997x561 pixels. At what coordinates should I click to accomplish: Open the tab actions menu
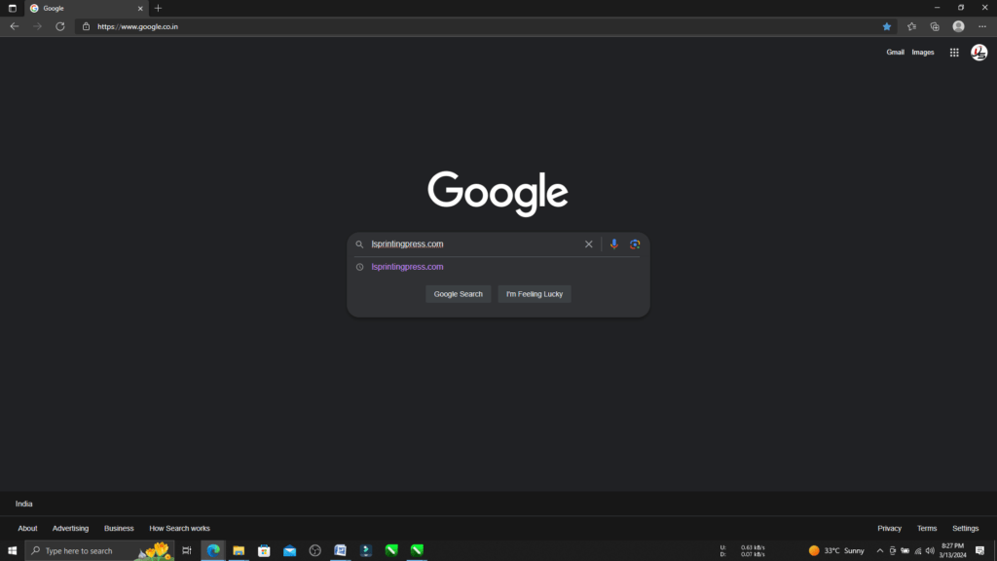tap(12, 8)
